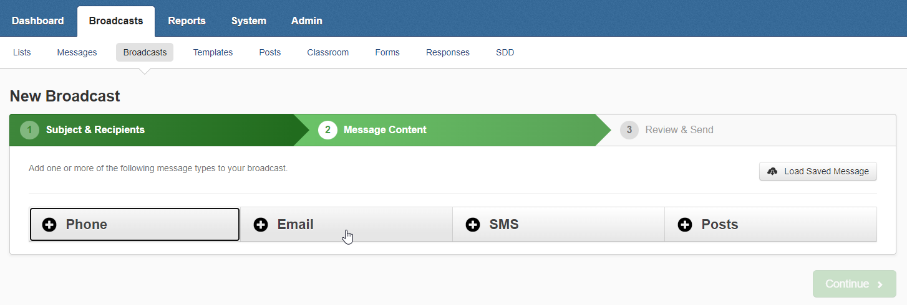The image size is (907, 305).
Task: Click the cloud upload icon
Action: pos(772,171)
